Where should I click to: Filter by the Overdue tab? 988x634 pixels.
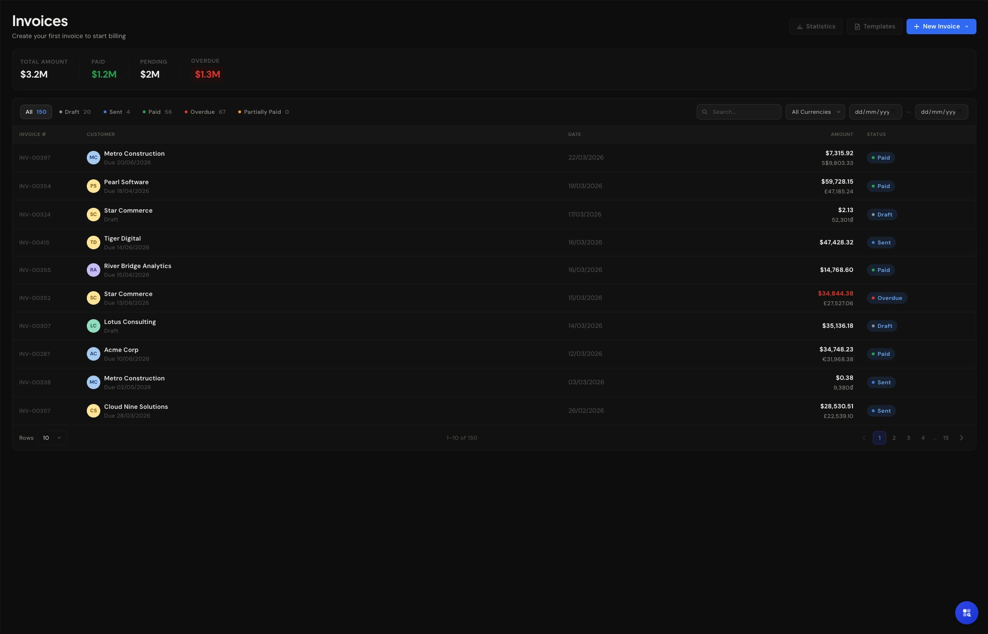pyautogui.click(x=205, y=112)
